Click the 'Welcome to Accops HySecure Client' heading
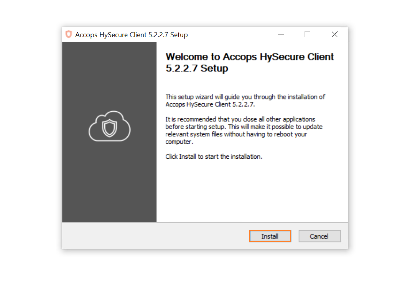The image size is (400, 288). tap(250, 63)
